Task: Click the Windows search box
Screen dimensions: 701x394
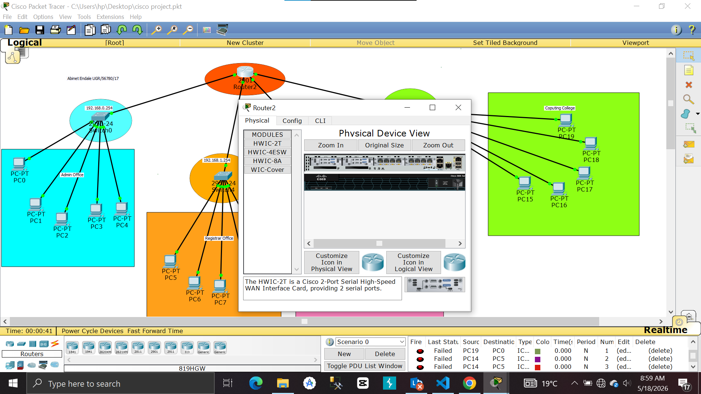Action: 120,383
